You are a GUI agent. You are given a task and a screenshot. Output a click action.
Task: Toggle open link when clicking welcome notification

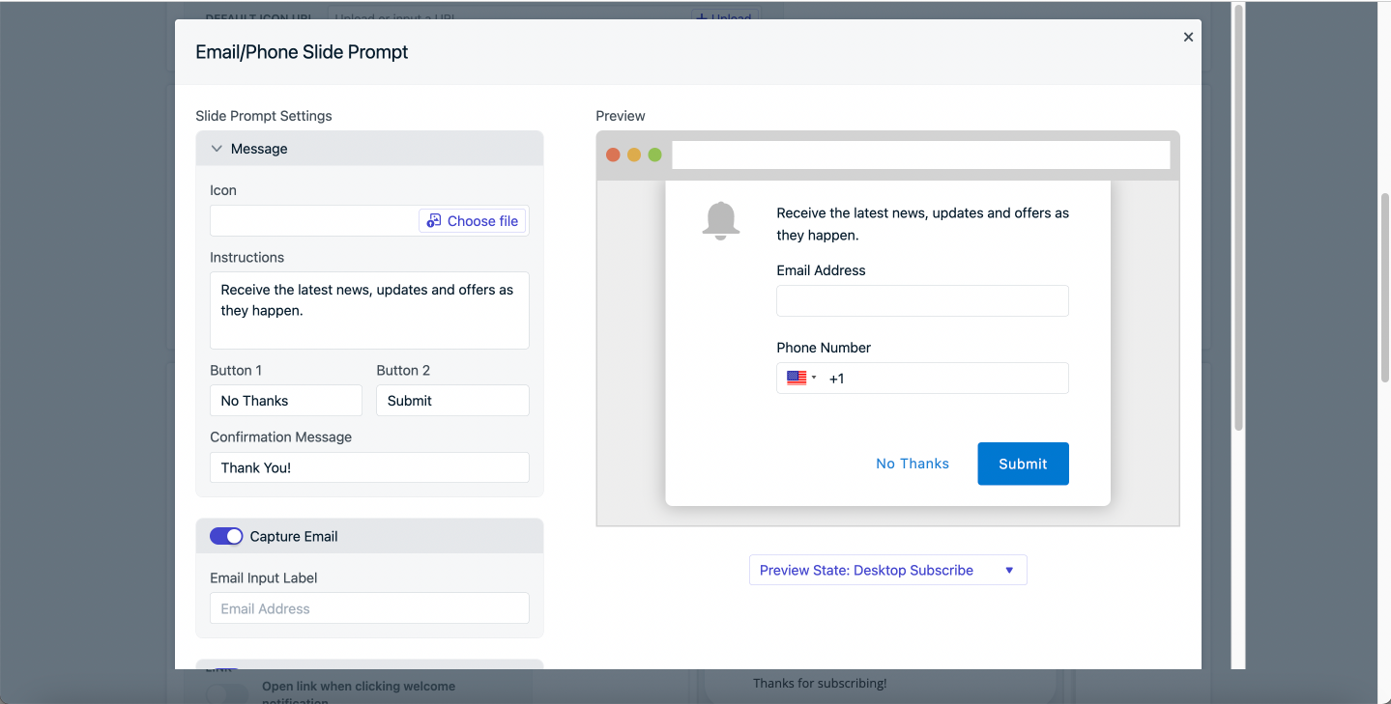click(x=226, y=691)
